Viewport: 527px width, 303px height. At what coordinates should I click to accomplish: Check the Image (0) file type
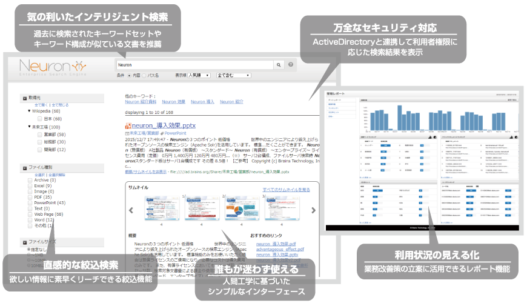30,191
